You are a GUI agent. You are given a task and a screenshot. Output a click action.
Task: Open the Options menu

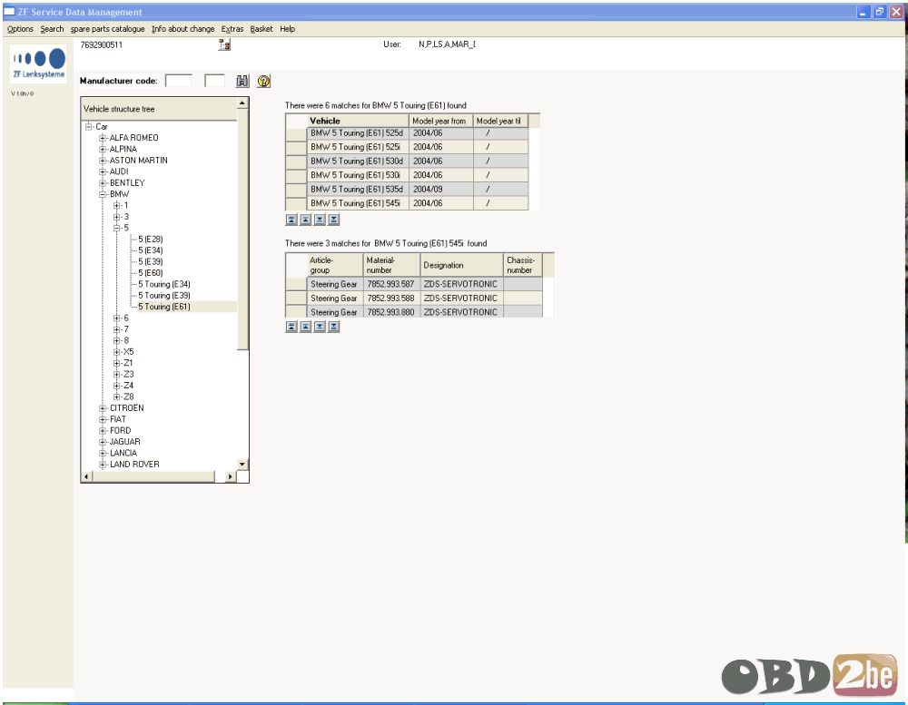tap(20, 29)
